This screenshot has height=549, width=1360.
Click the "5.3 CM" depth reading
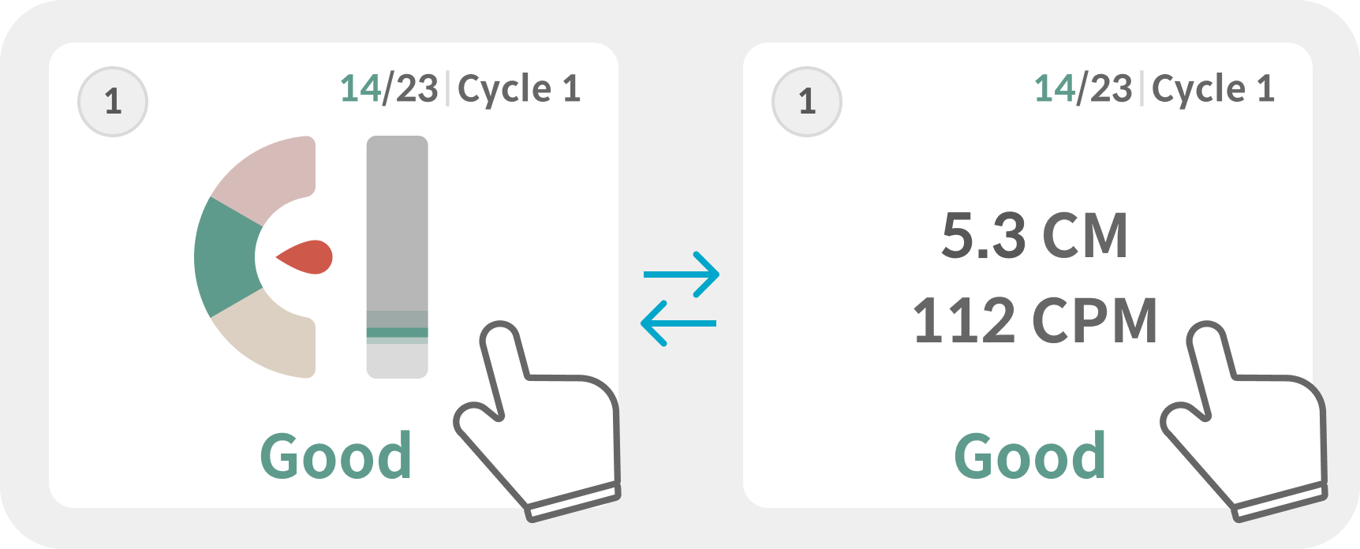click(x=1035, y=236)
